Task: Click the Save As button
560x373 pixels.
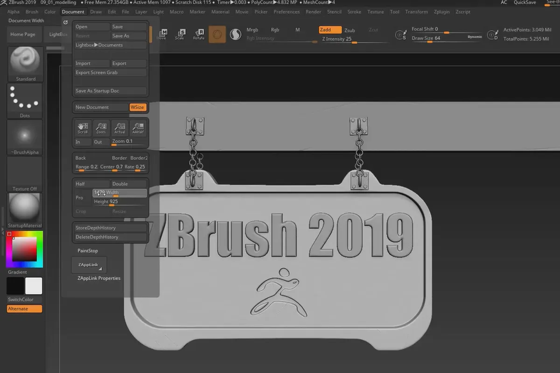Action: [x=129, y=36]
